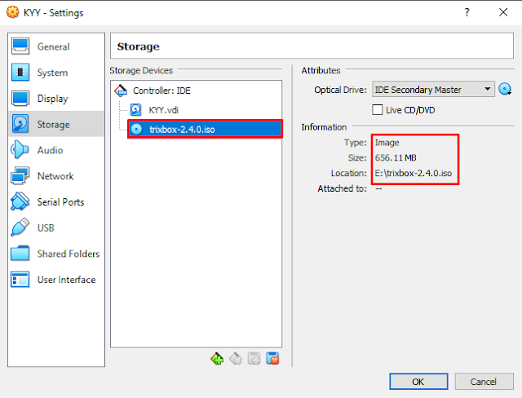Open the Shared Folders settings category
Screen dimensions: 522x398
pyautogui.click(x=56, y=254)
